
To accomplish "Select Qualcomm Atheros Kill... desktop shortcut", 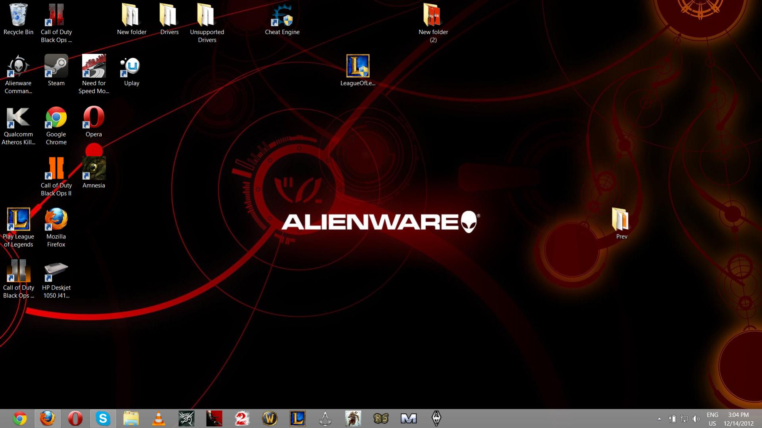I will [18, 126].
